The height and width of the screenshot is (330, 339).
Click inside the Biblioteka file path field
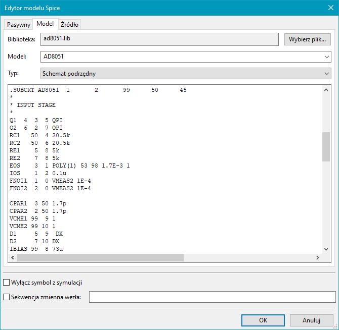pyautogui.click(x=159, y=39)
